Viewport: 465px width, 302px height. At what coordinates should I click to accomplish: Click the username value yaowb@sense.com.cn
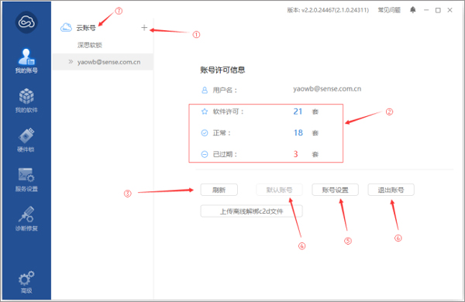click(x=327, y=88)
